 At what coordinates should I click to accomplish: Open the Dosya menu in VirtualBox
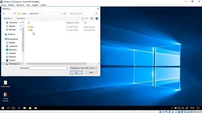3,5
